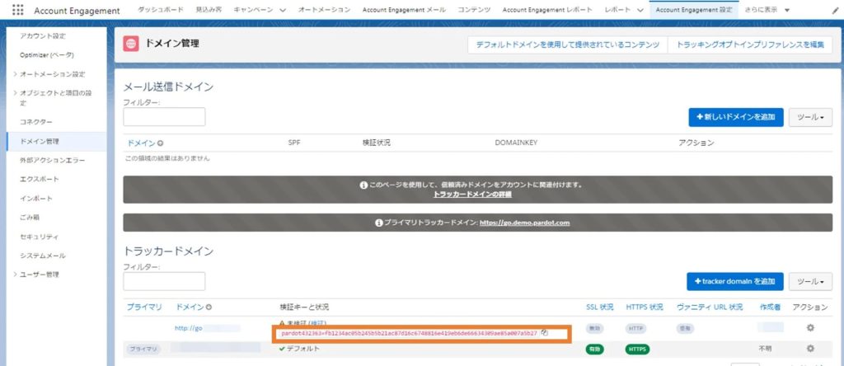Sort by ドメイン column in メール送信ドメイン

point(142,143)
